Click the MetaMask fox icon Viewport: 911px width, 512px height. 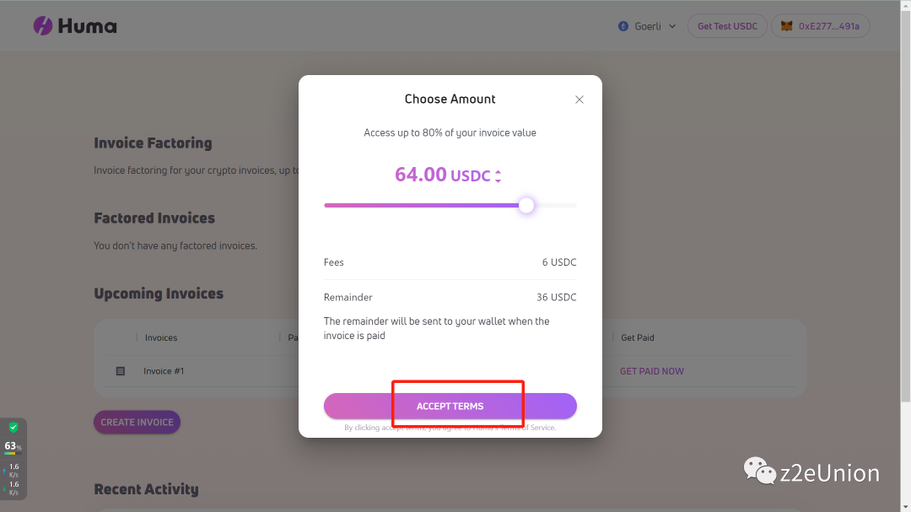click(786, 26)
